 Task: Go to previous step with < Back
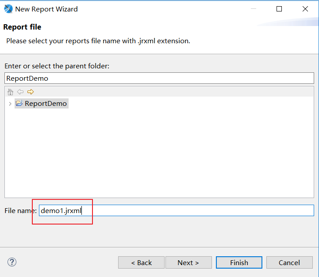(141, 262)
